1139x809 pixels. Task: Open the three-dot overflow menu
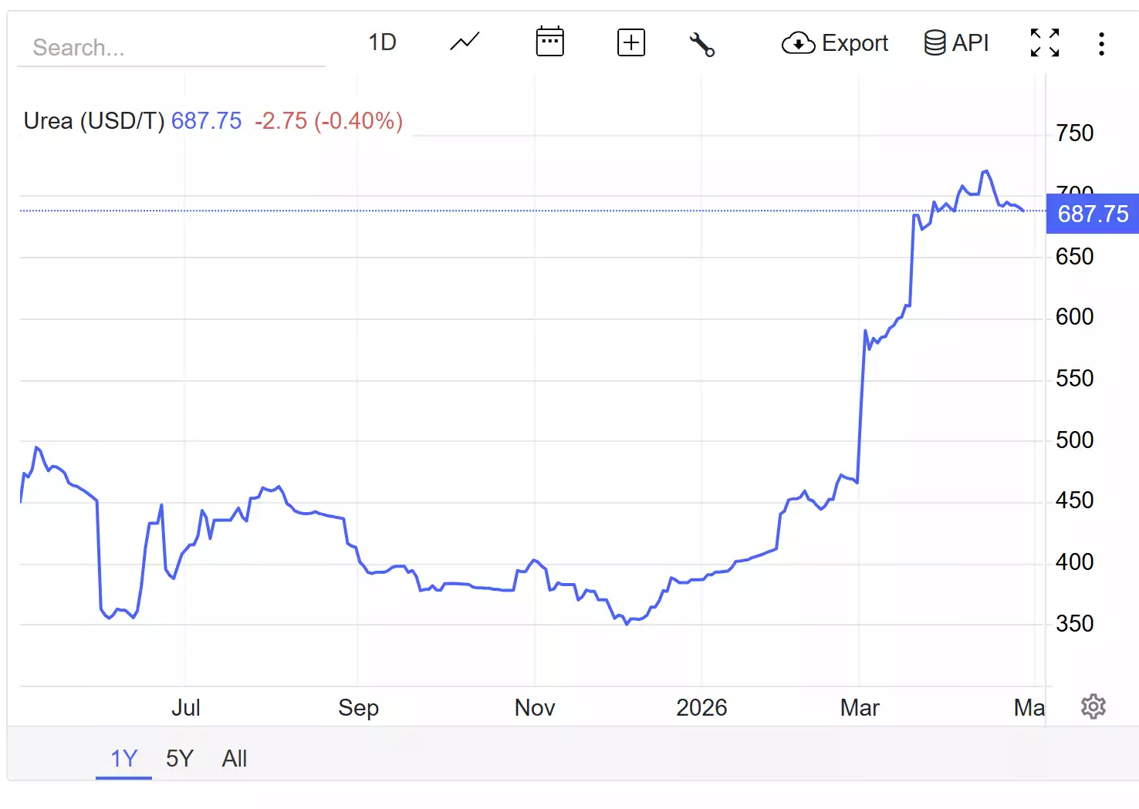tap(1101, 44)
